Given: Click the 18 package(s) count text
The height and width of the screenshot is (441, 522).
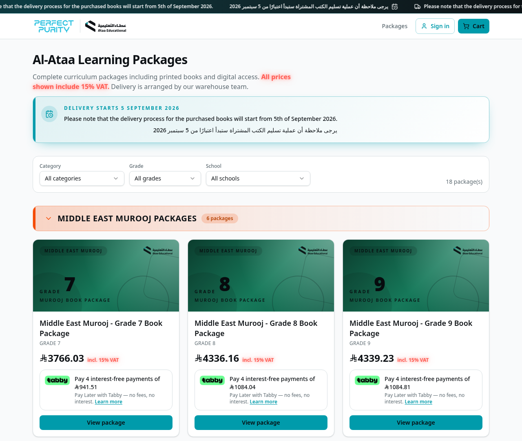Looking at the screenshot, I should [x=464, y=182].
